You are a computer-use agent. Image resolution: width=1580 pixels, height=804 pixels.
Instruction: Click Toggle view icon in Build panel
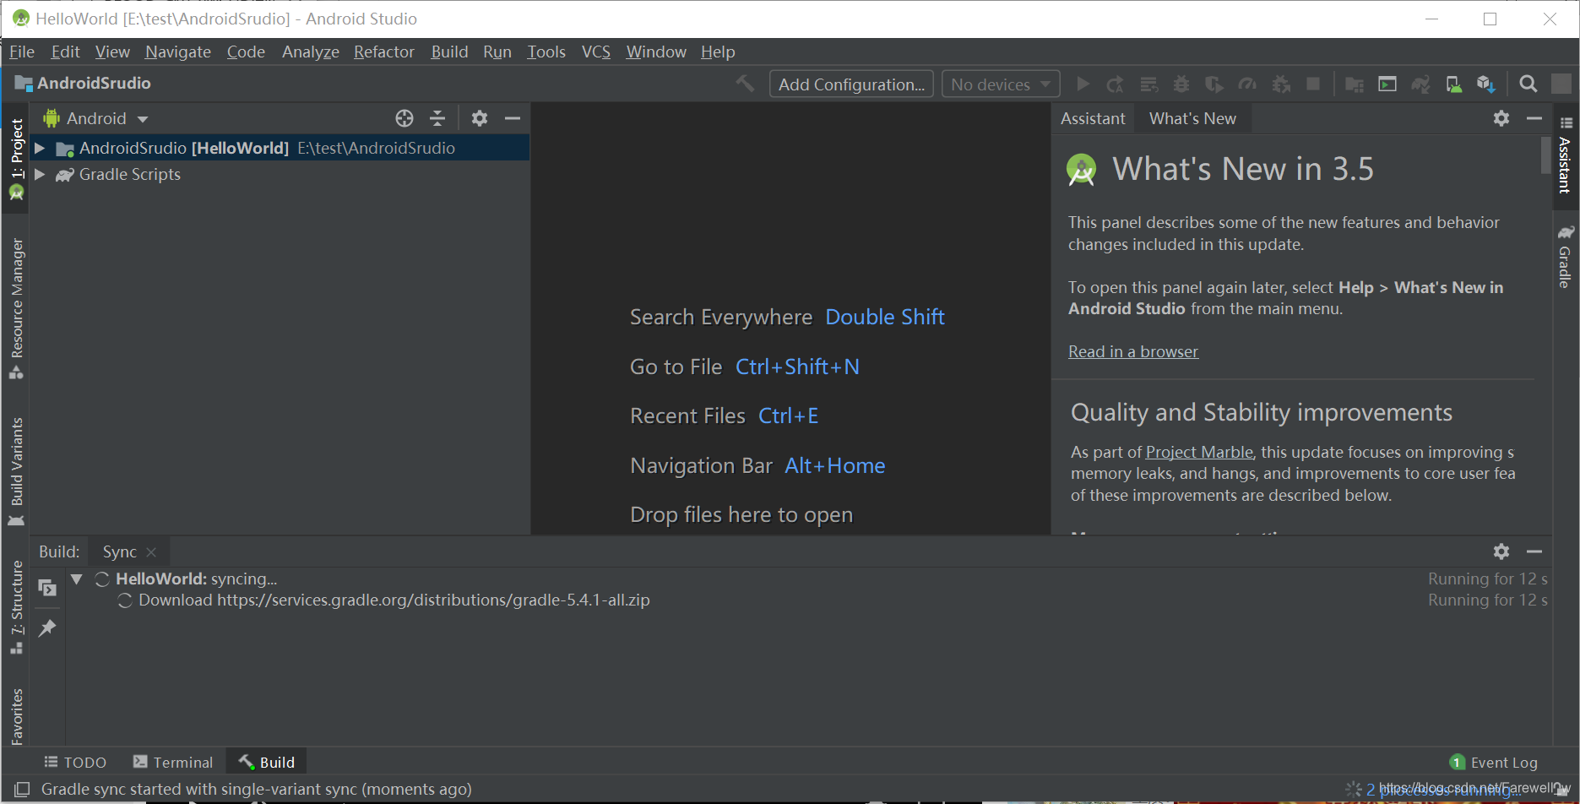coord(47,587)
